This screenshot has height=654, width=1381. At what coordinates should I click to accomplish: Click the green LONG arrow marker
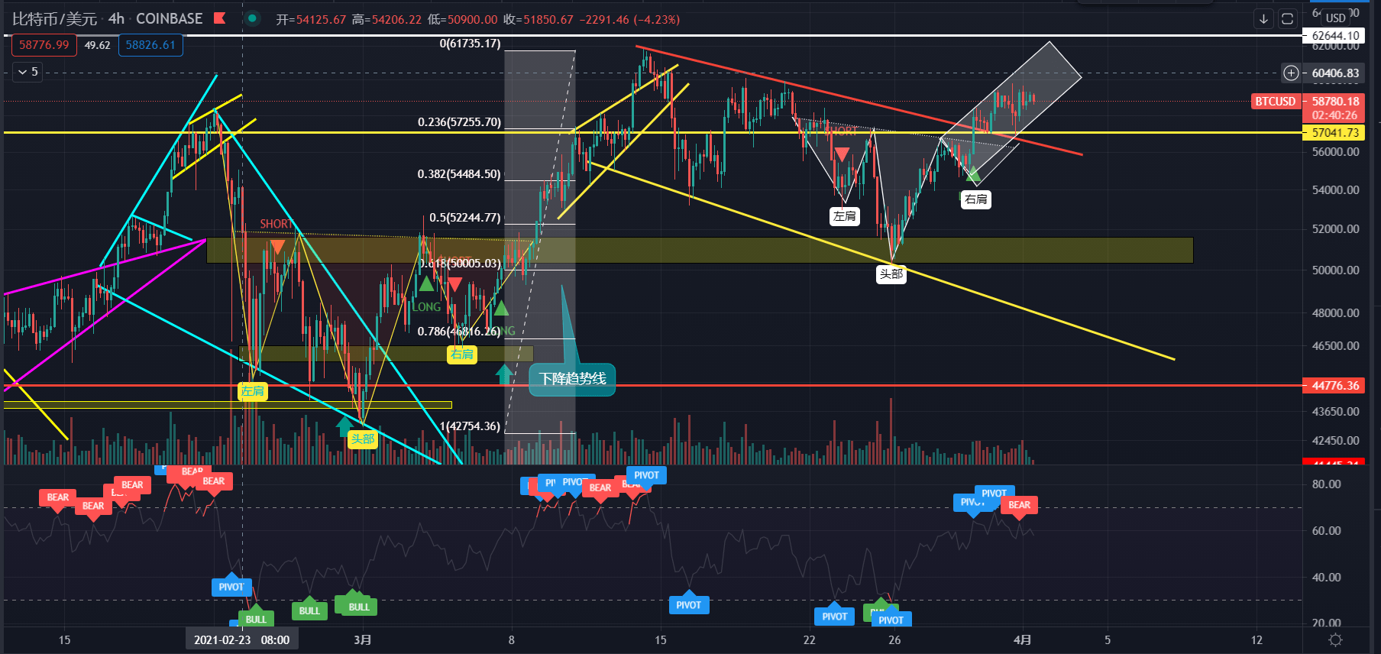pos(426,284)
